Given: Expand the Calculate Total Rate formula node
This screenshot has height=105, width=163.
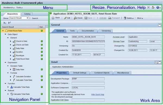Looking at the screenshot, I should [11, 80].
